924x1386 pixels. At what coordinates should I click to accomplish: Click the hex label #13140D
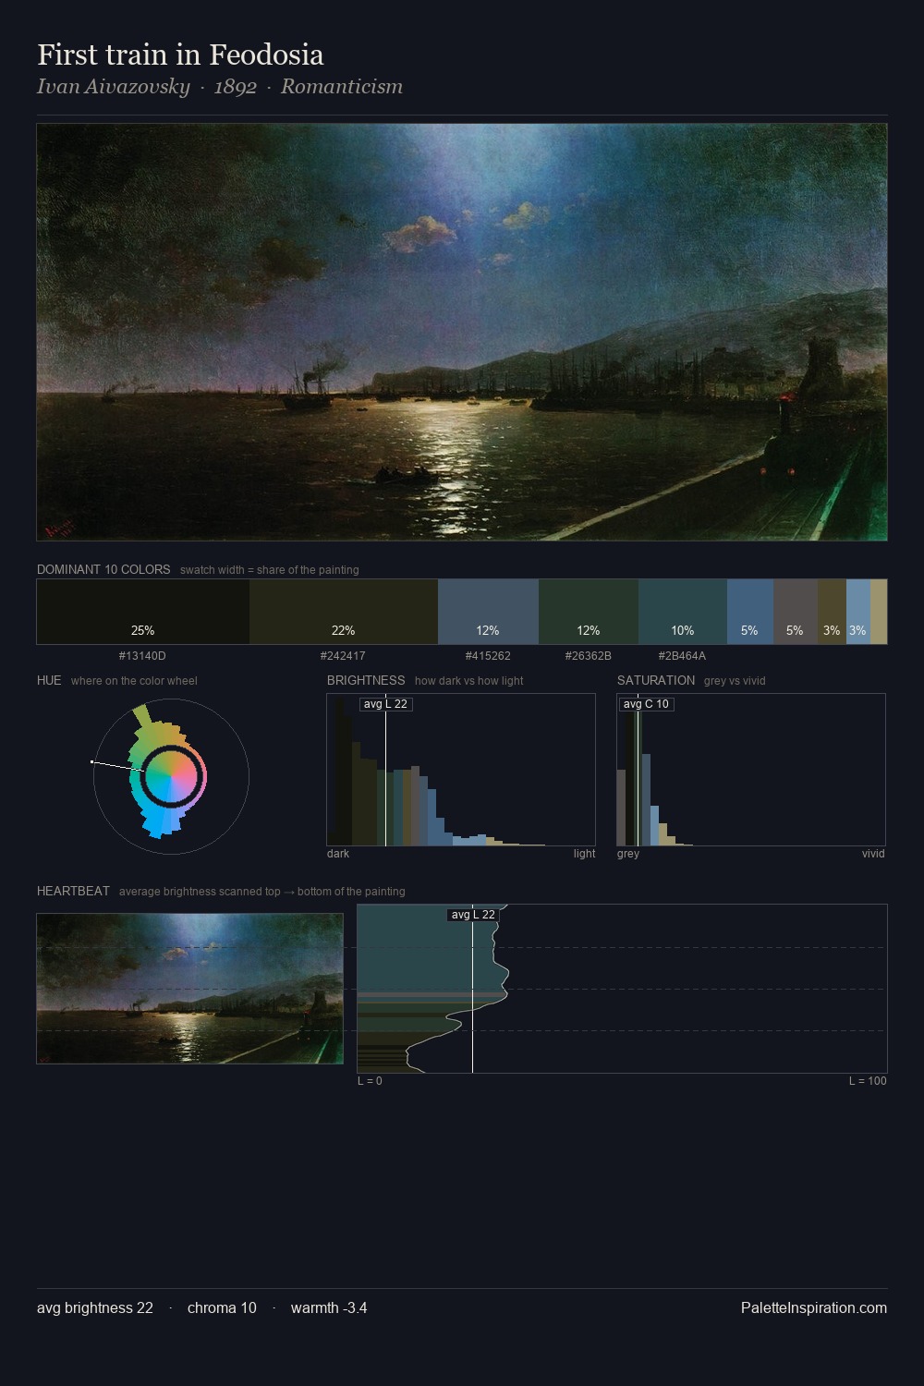click(x=142, y=656)
